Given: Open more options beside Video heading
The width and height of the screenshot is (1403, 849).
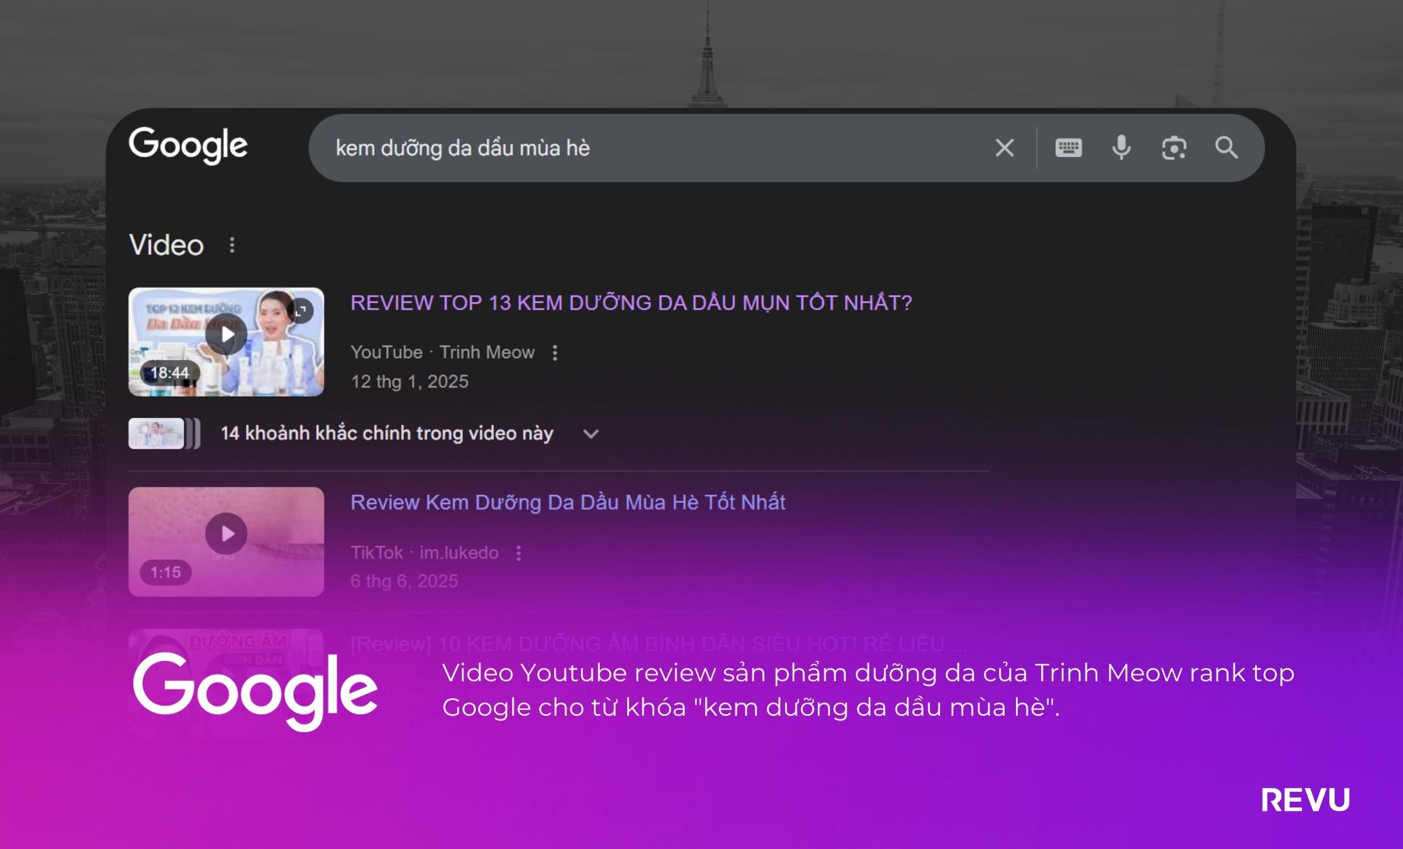Looking at the screenshot, I should pos(232,245).
